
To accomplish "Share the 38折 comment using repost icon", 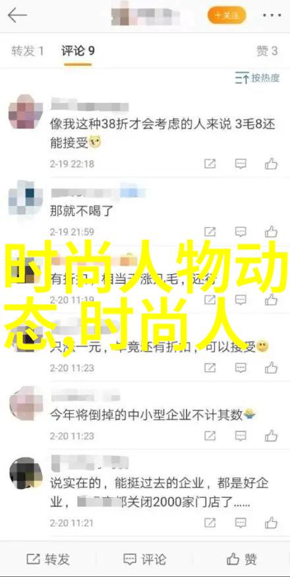I will click(210, 164).
